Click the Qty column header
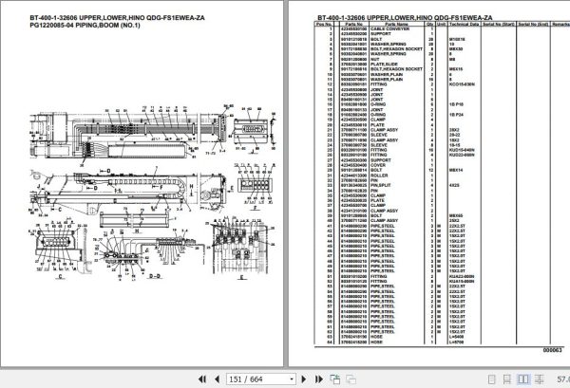Viewport: 570px width, 388px height. [430, 24]
